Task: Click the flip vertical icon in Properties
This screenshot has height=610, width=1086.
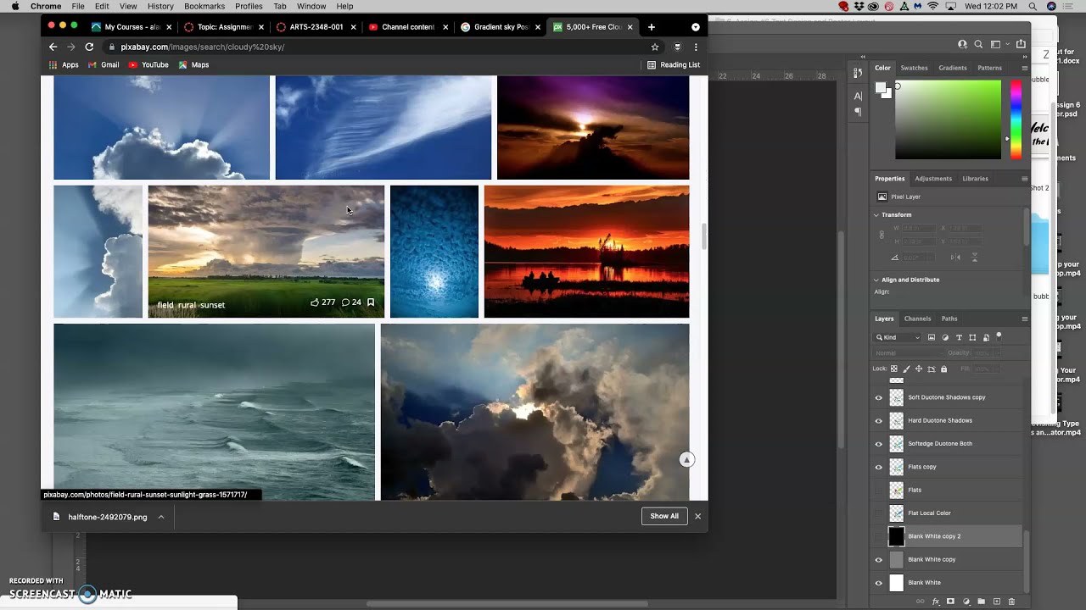Action: [974, 258]
